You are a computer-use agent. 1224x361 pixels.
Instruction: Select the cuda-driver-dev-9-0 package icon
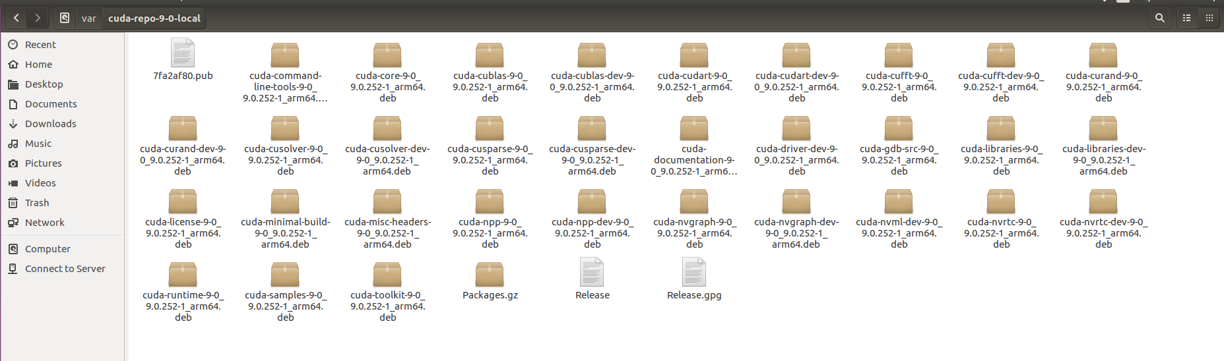[796, 128]
